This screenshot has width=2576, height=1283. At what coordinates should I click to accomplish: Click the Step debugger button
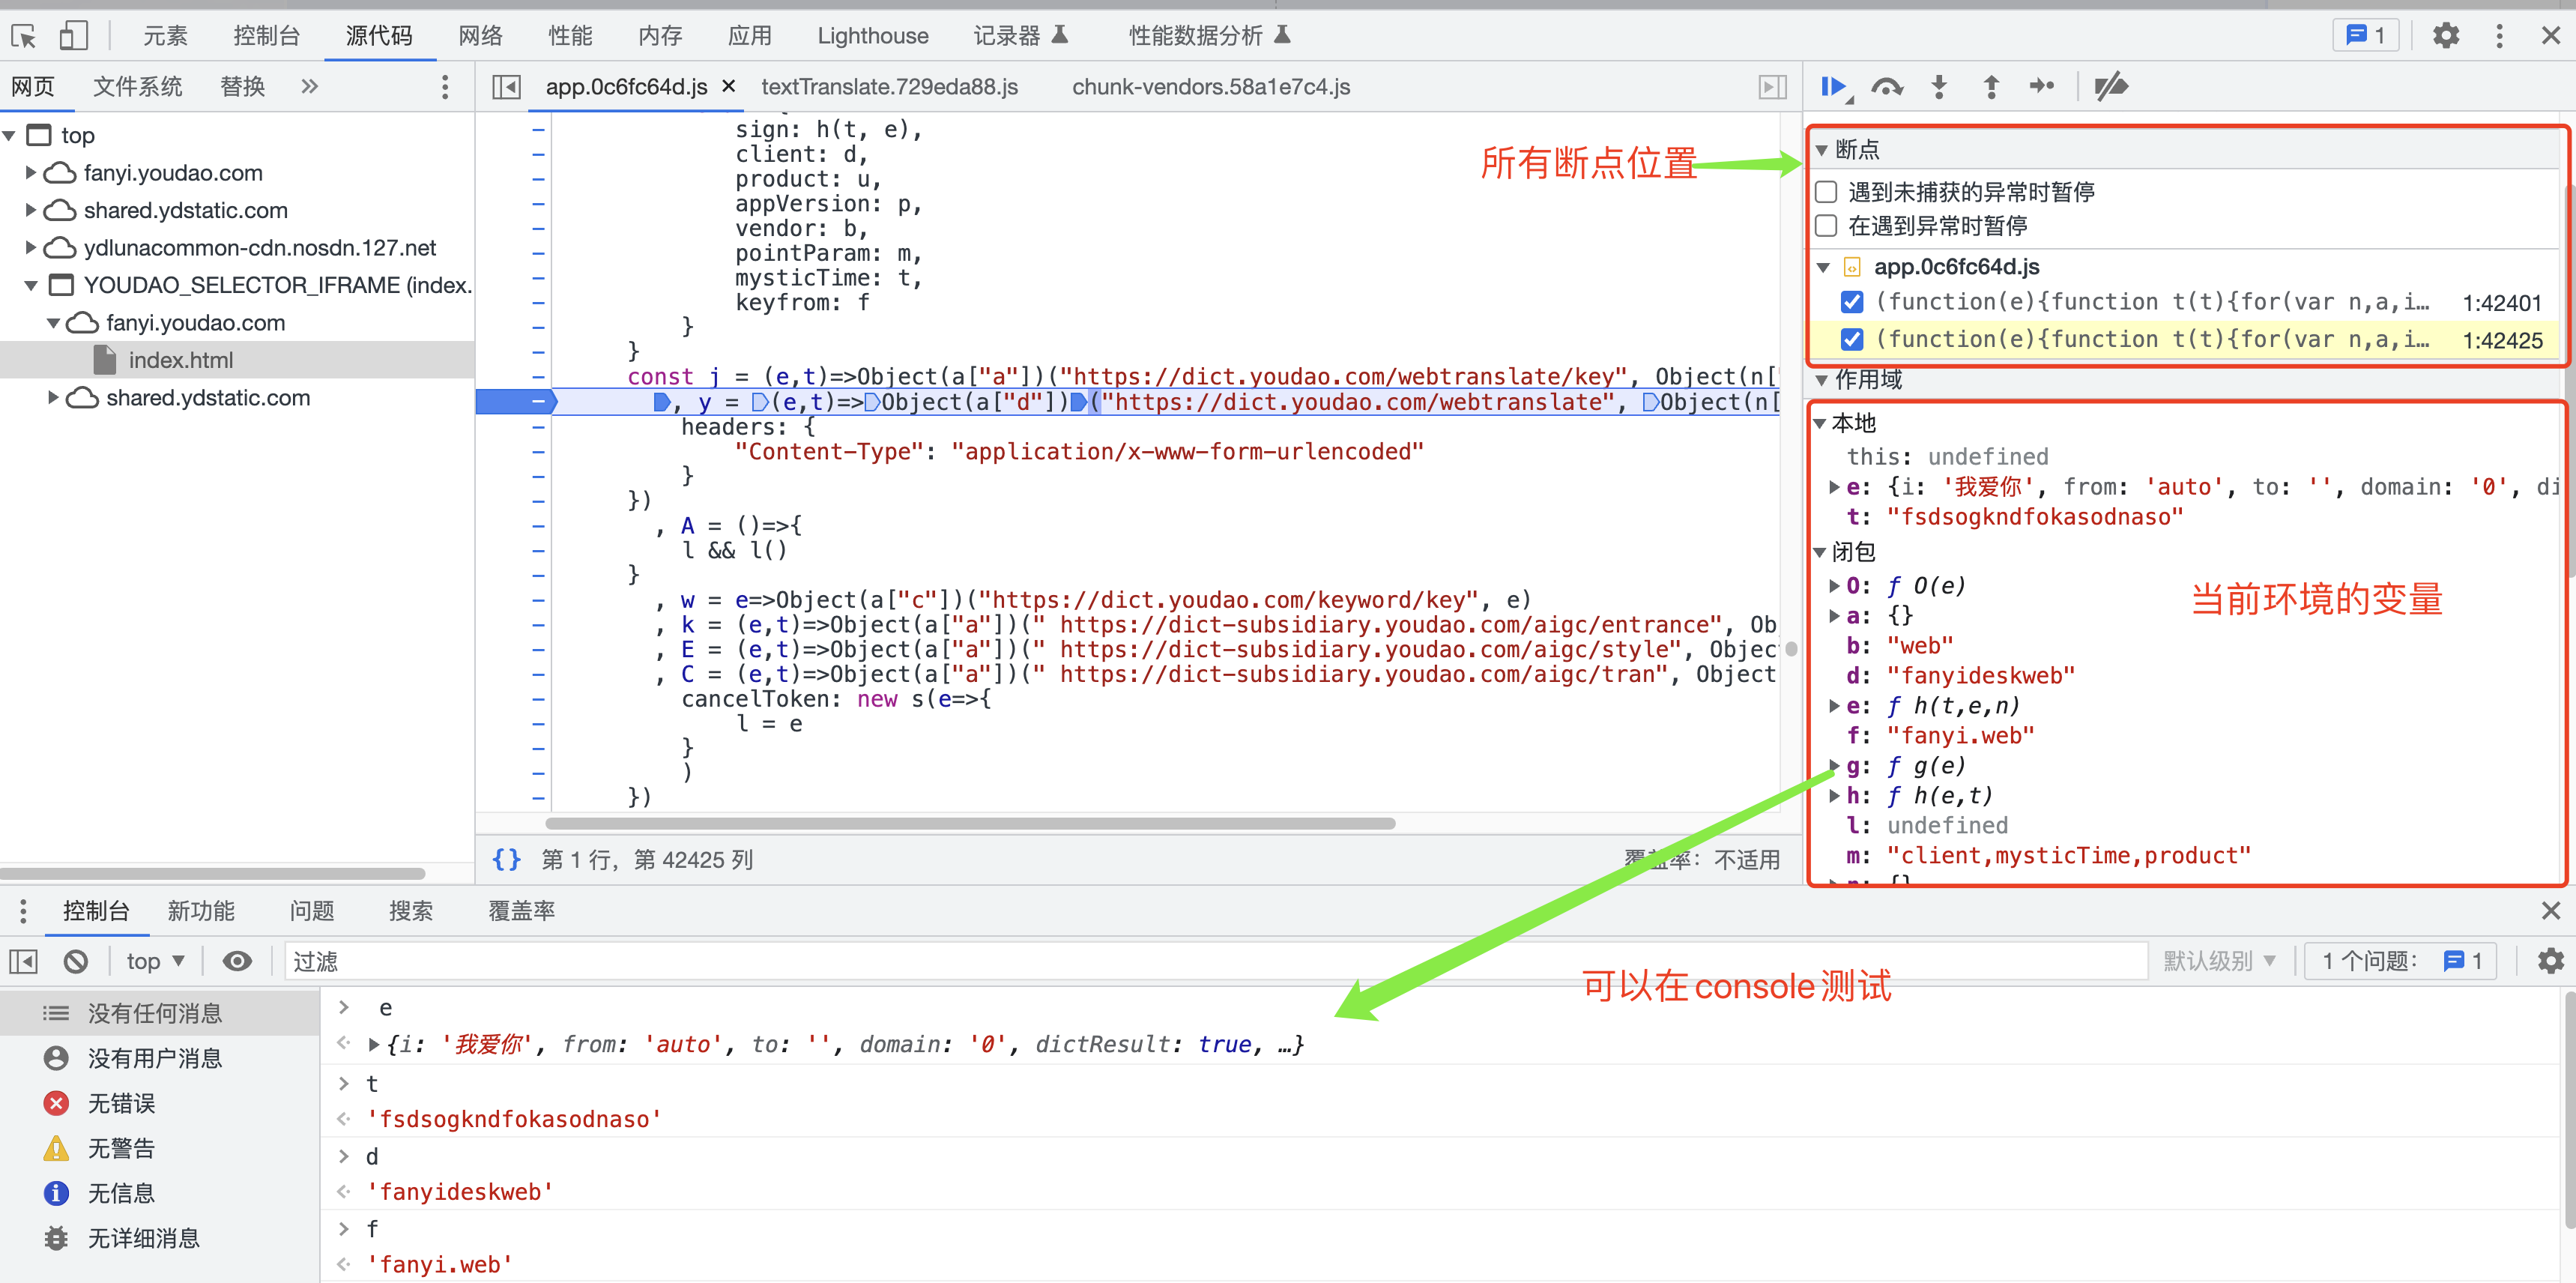click(2042, 87)
